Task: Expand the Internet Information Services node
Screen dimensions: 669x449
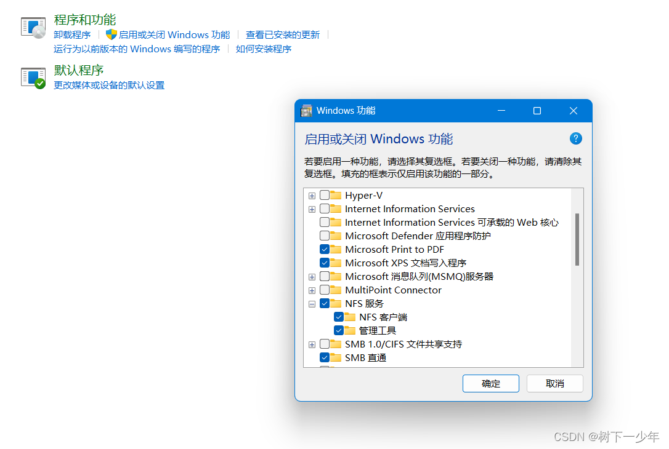Action: pyautogui.click(x=312, y=210)
